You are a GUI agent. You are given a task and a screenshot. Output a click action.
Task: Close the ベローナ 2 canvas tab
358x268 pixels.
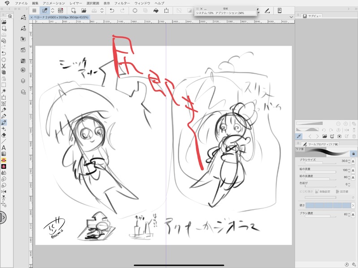point(31,17)
